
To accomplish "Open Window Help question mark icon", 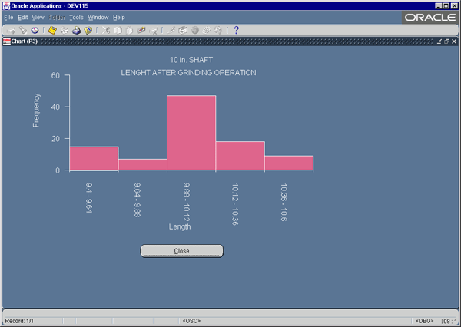I will click(x=236, y=30).
